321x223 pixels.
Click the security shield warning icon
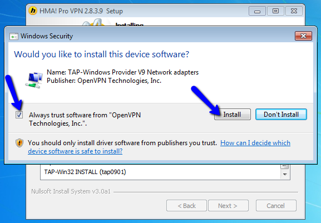pyautogui.click(x=19, y=143)
